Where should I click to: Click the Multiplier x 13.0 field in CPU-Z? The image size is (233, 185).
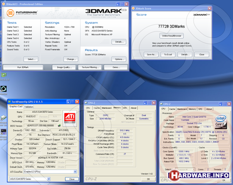pos(184,155)
